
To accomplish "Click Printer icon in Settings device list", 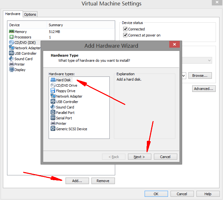I will point(12,64).
